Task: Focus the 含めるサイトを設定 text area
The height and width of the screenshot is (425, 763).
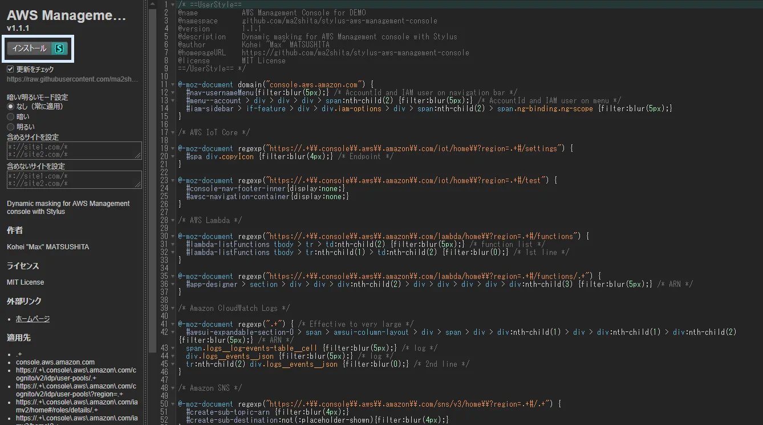Action: pyautogui.click(x=74, y=150)
